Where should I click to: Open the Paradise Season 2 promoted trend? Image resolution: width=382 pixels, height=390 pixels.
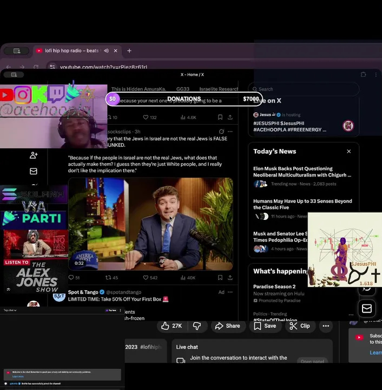[x=278, y=293]
